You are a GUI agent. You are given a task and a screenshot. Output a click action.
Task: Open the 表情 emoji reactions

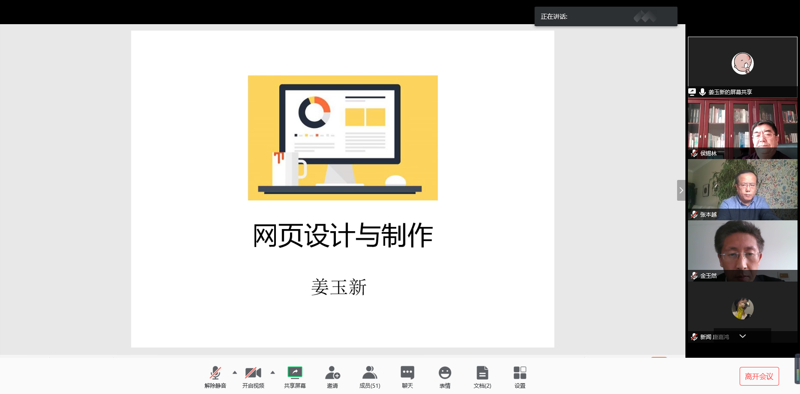coord(445,376)
